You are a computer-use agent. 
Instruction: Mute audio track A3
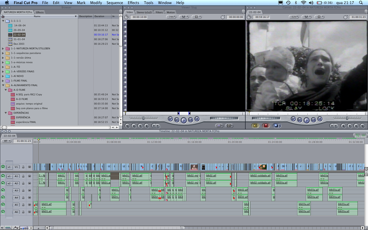pyautogui.click(x=3, y=190)
